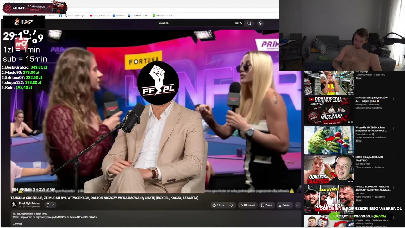Visit the Dramopedia | Commentary channel name
The width and height of the screenshot is (405, 228).
coord(367,104)
